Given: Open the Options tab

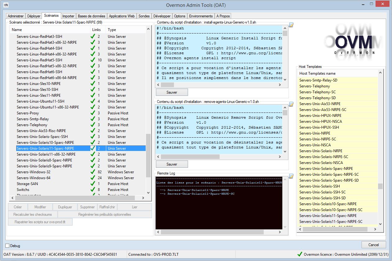Looking at the screenshot, I should tap(180, 16).
